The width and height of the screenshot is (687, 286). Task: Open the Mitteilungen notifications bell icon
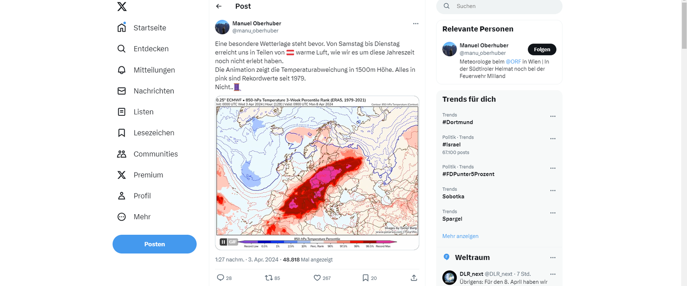tap(121, 70)
